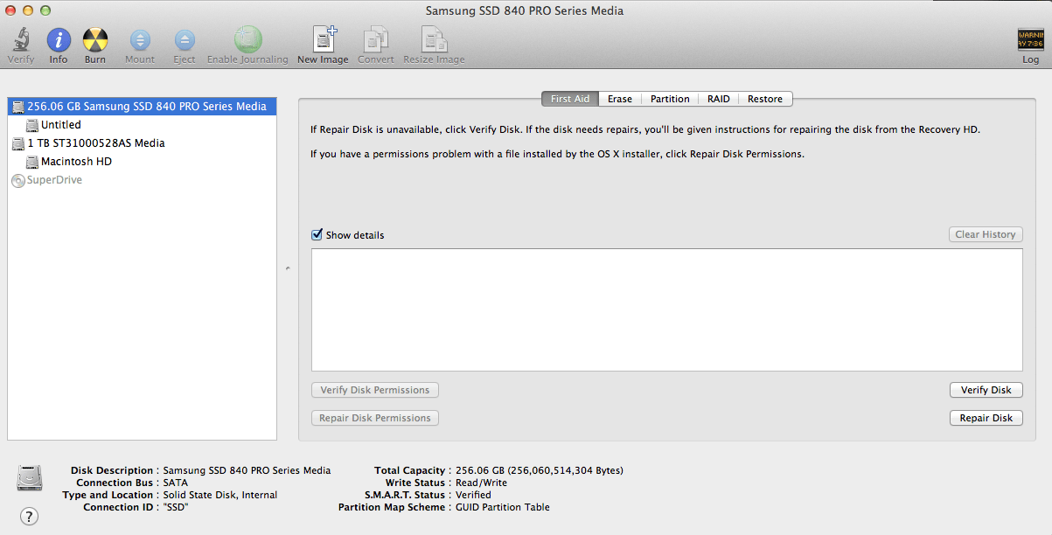Select 256.06 GB Samsung SSD 840 PRO row
The height and width of the screenshot is (535, 1052).
point(142,107)
